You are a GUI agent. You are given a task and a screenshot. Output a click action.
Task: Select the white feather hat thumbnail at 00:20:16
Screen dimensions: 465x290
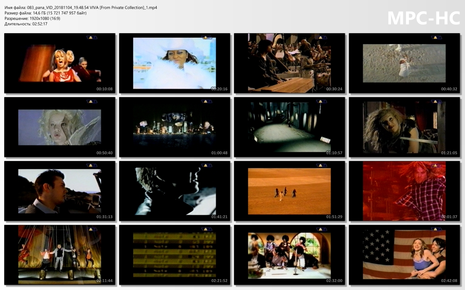tap(174, 63)
